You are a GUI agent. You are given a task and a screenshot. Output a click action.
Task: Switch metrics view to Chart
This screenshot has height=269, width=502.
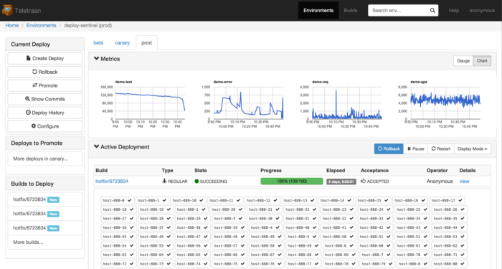482,61
